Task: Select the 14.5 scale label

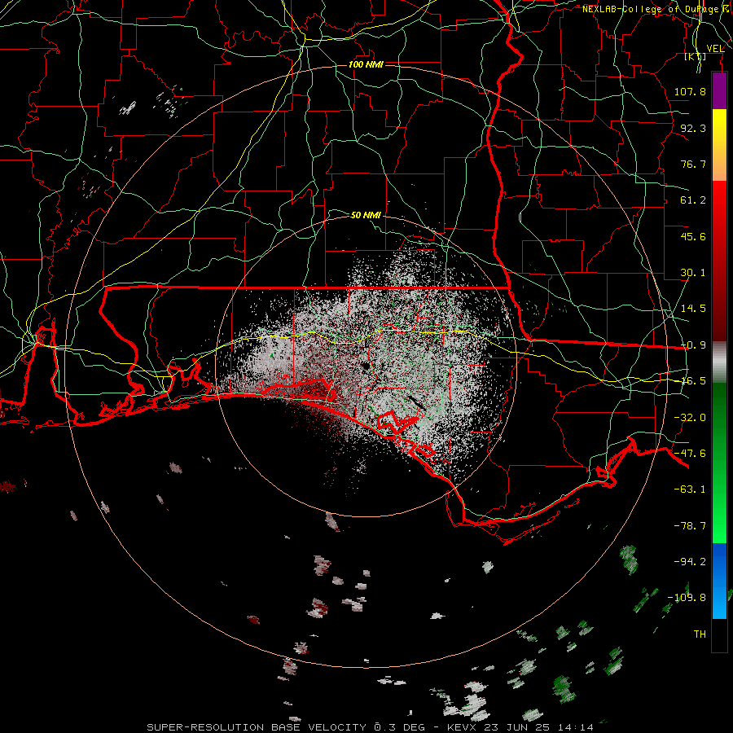Action: point(693,308)
